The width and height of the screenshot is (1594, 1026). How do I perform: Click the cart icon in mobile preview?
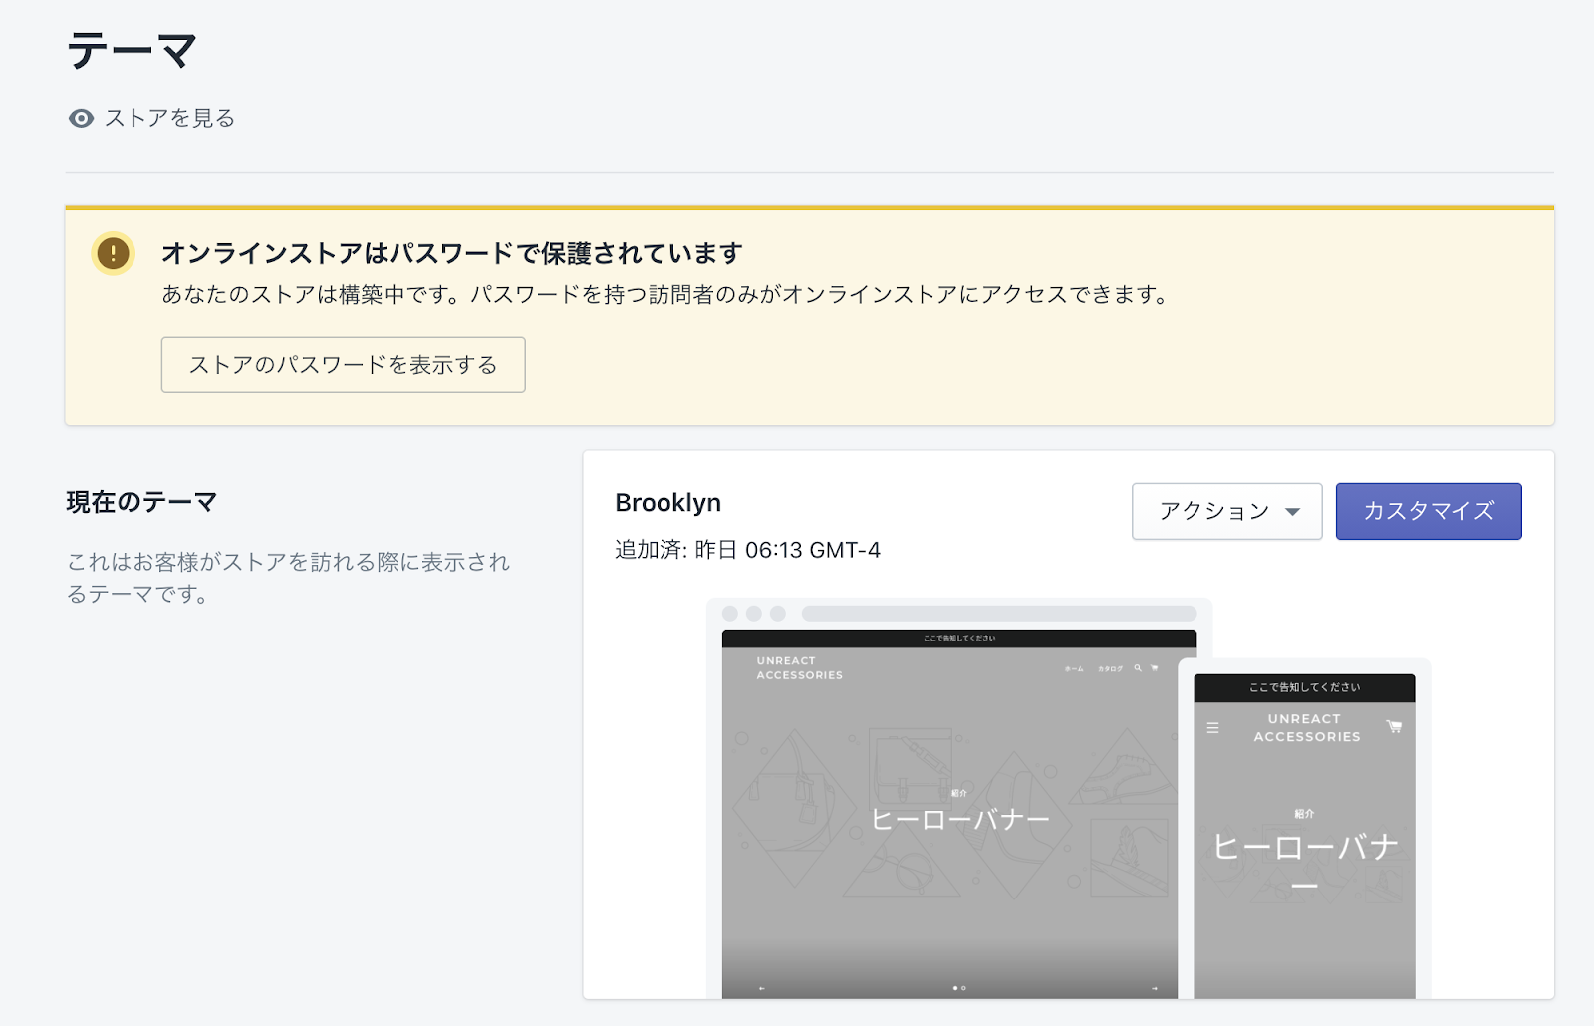tap(1394, 727)
